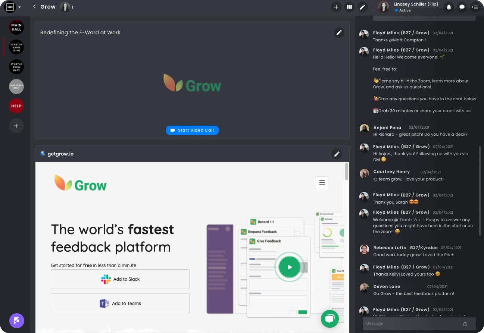The image size is (484, 333).
Task: Open the grid layout icon in top bar
Action: (349, 7)
